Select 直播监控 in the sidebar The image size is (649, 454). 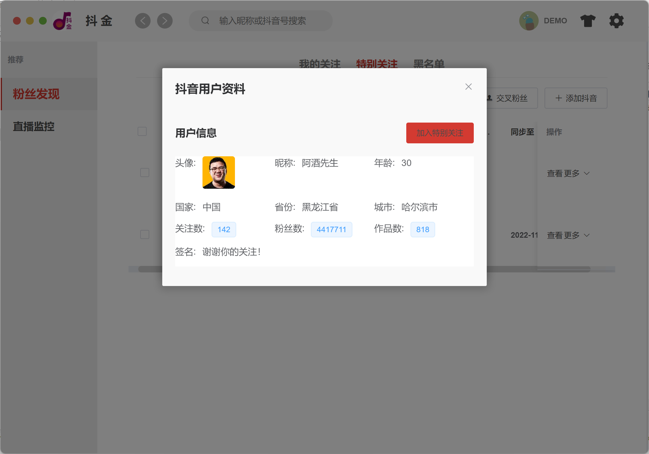coord(34,126)
